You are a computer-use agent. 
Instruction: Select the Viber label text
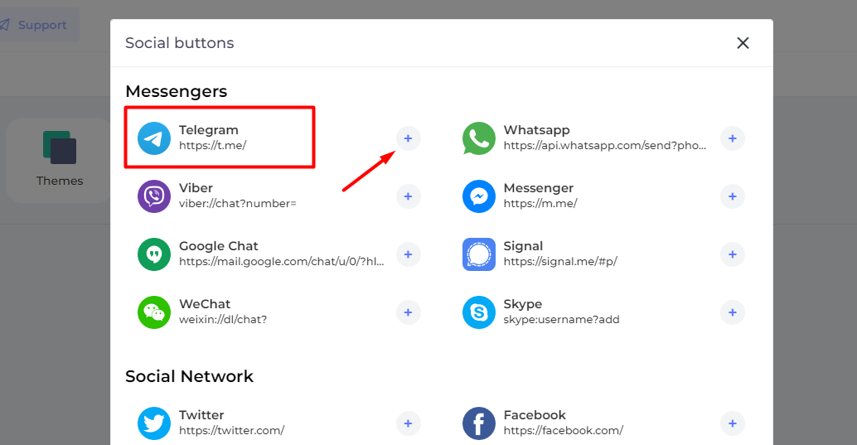point(196,188)
